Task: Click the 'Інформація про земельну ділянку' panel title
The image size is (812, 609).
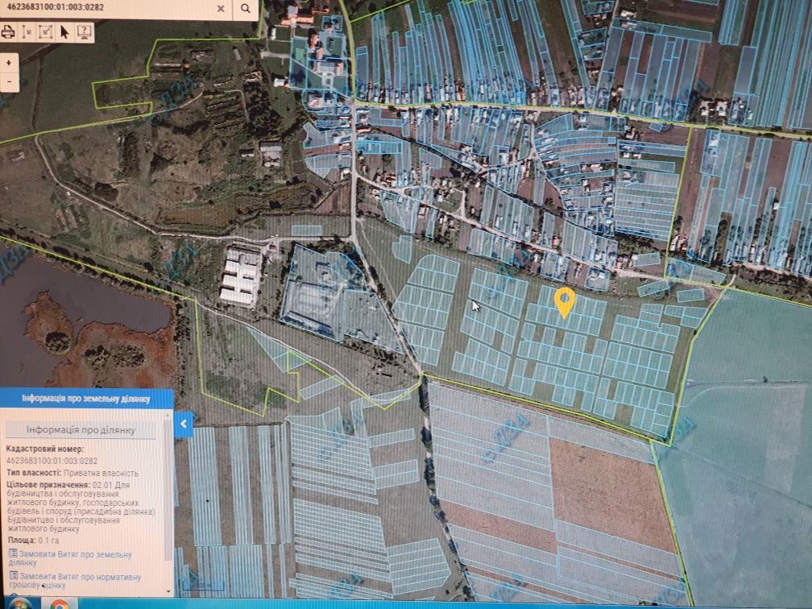Action: (86, 398)
